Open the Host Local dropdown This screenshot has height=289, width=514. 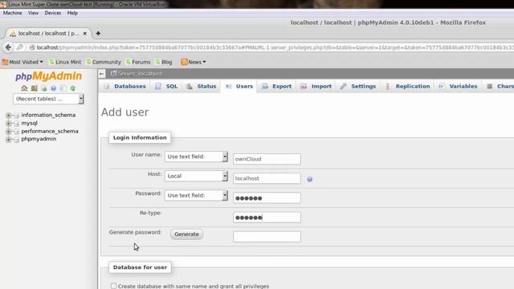[196, 176]
